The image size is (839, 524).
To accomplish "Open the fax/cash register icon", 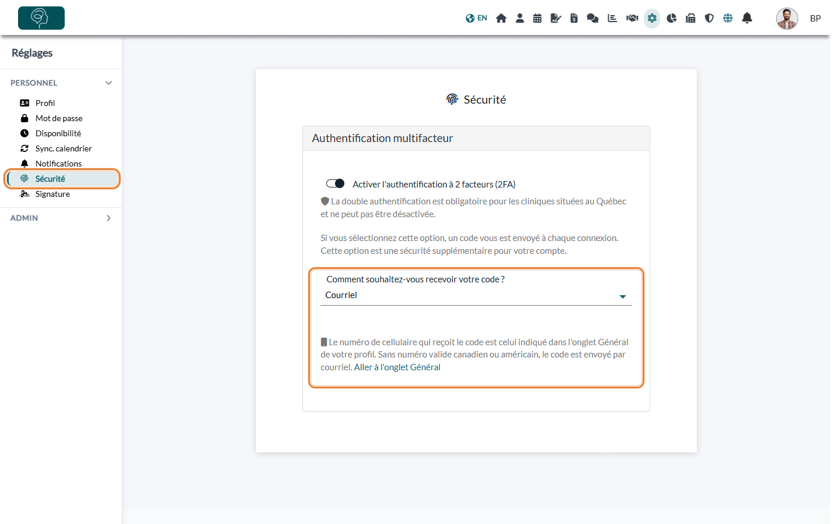I will tap(690, 18).
